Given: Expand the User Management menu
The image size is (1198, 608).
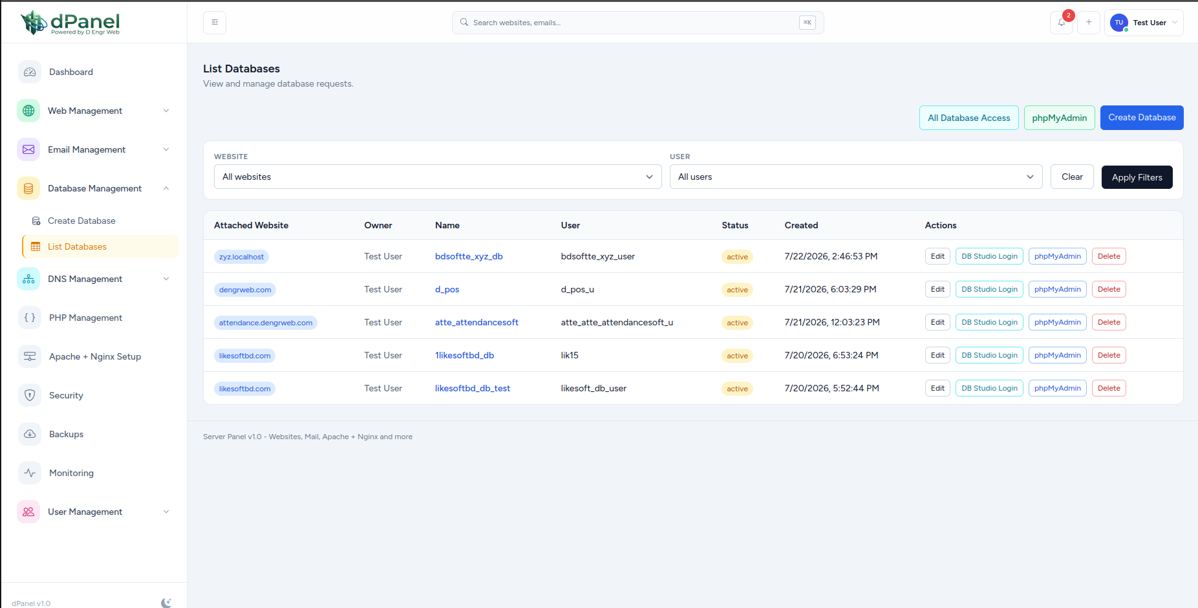Looking at the screenshot, I should (x=166, y=512).
